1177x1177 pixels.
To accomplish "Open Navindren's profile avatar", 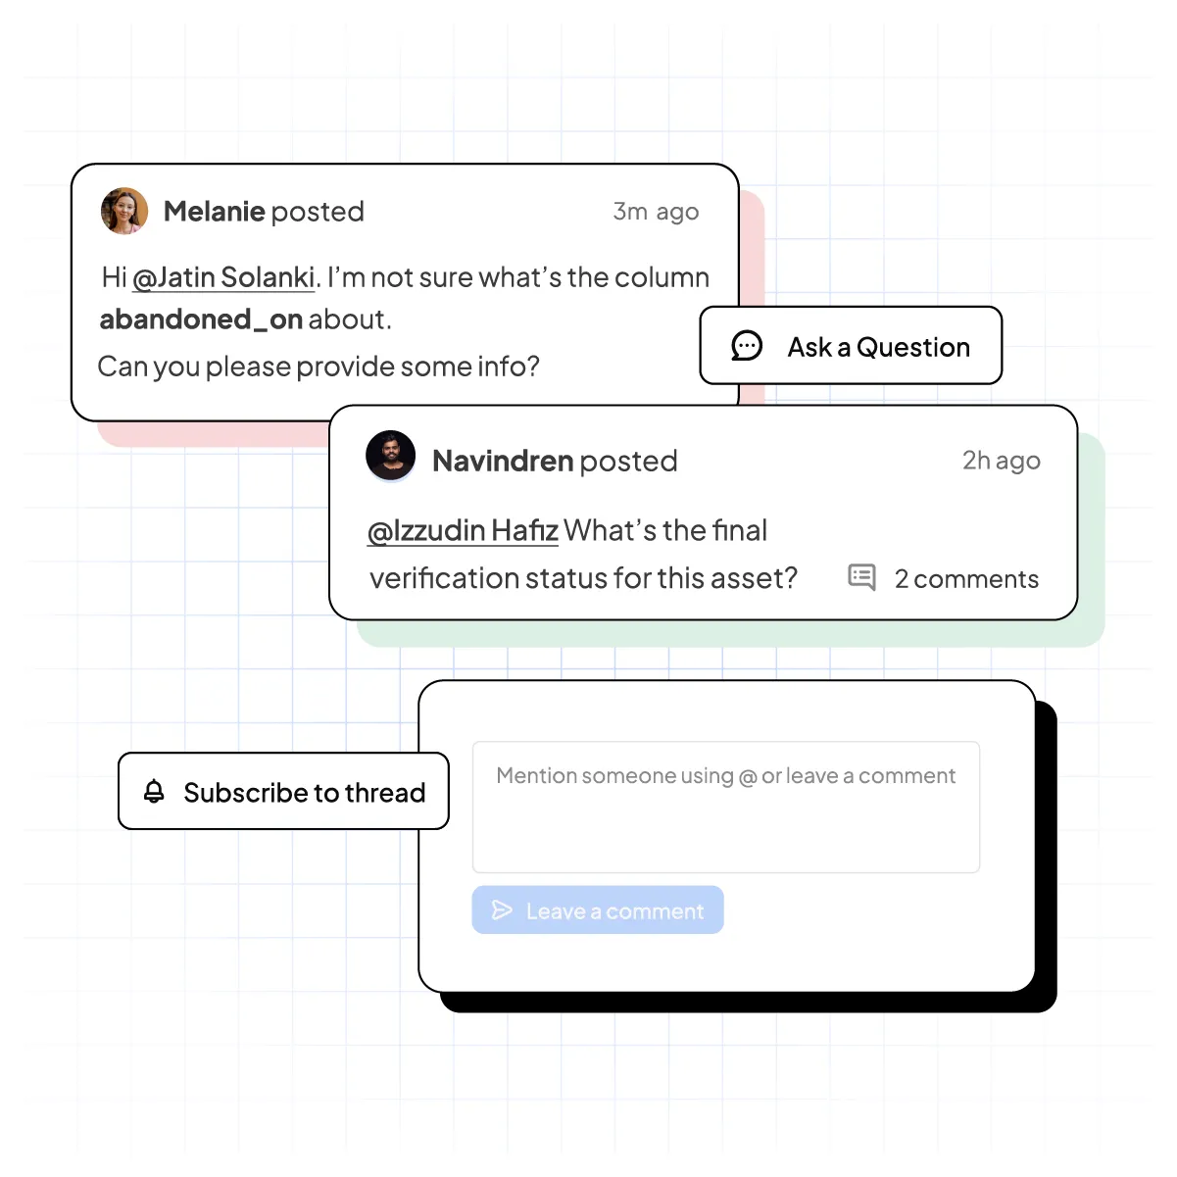I will click(391, 455).
